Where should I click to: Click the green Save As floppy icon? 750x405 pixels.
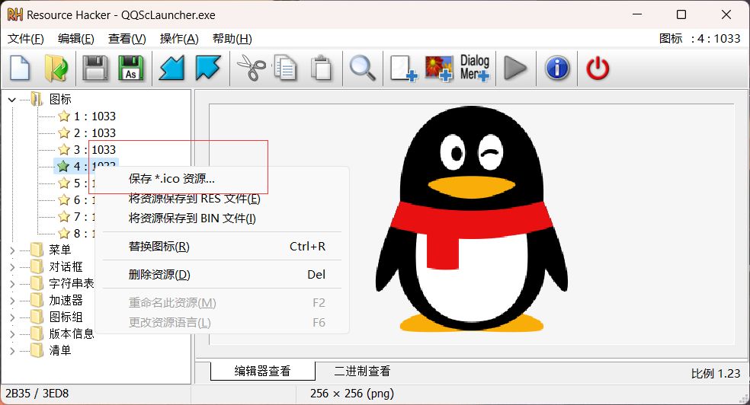pos(130,69)
